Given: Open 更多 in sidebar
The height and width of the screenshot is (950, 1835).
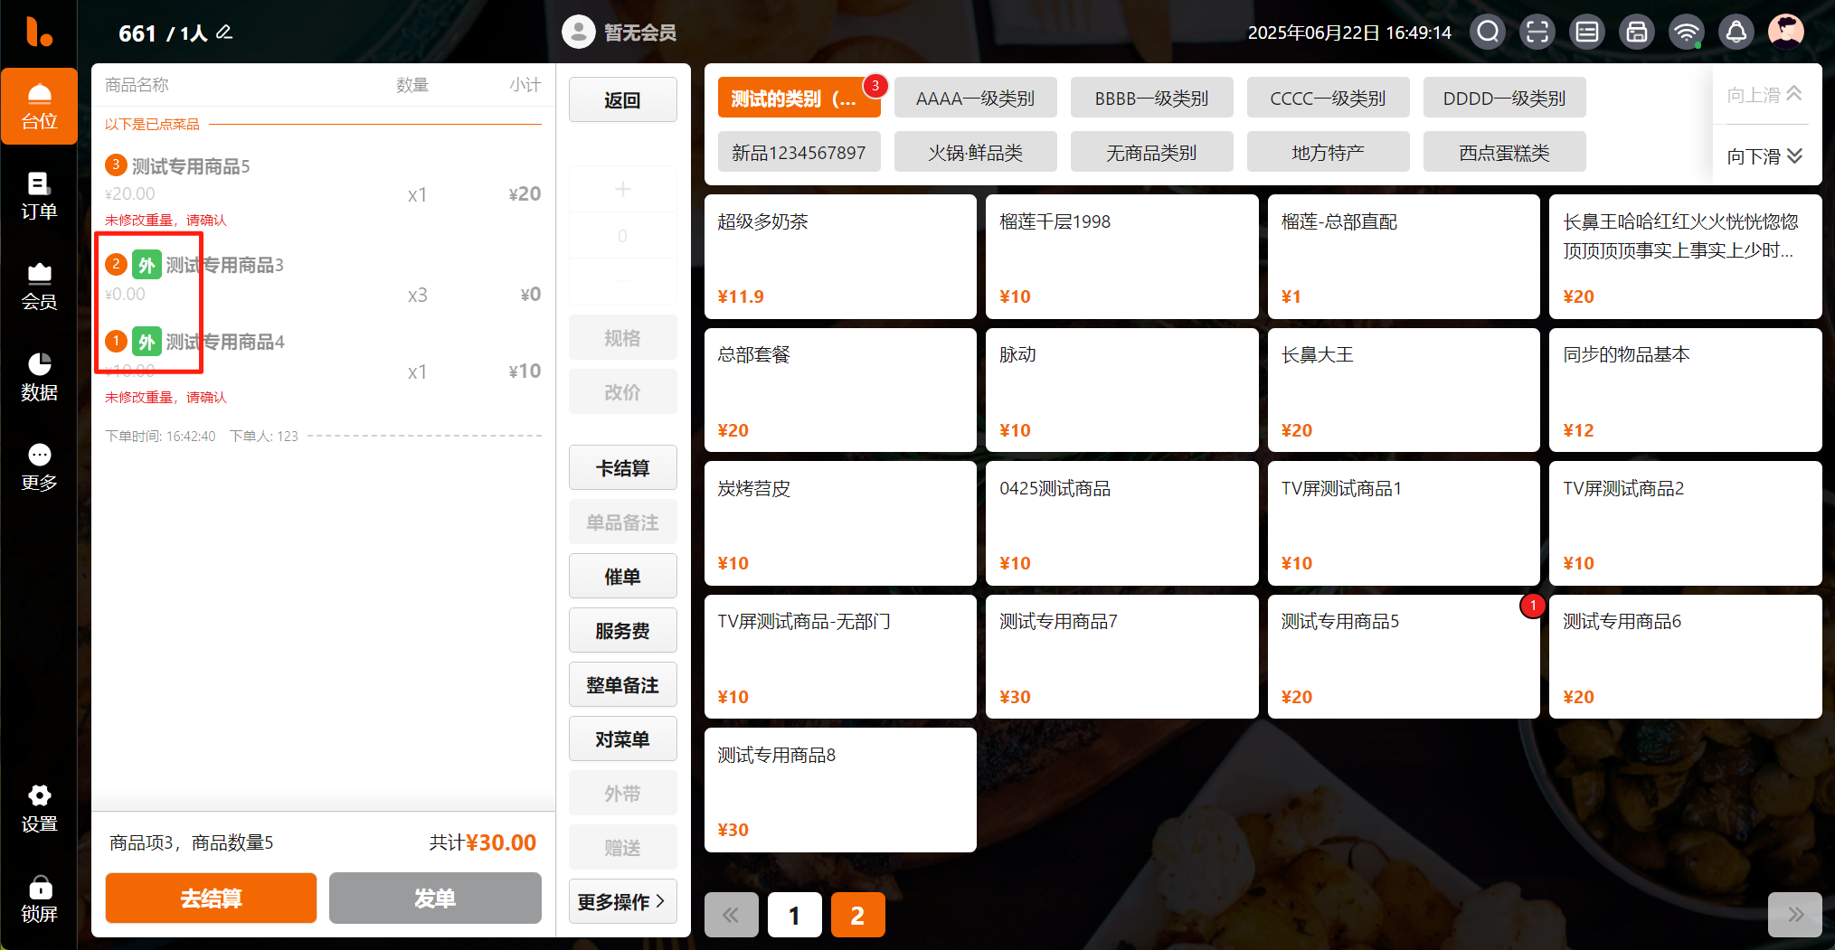Looking at the screenshot, I should 39,467.
